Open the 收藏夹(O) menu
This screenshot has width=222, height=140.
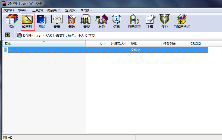click(x=54, y=10)
